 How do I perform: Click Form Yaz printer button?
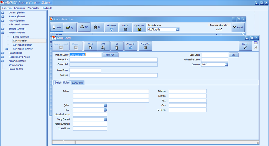point(145,46)
